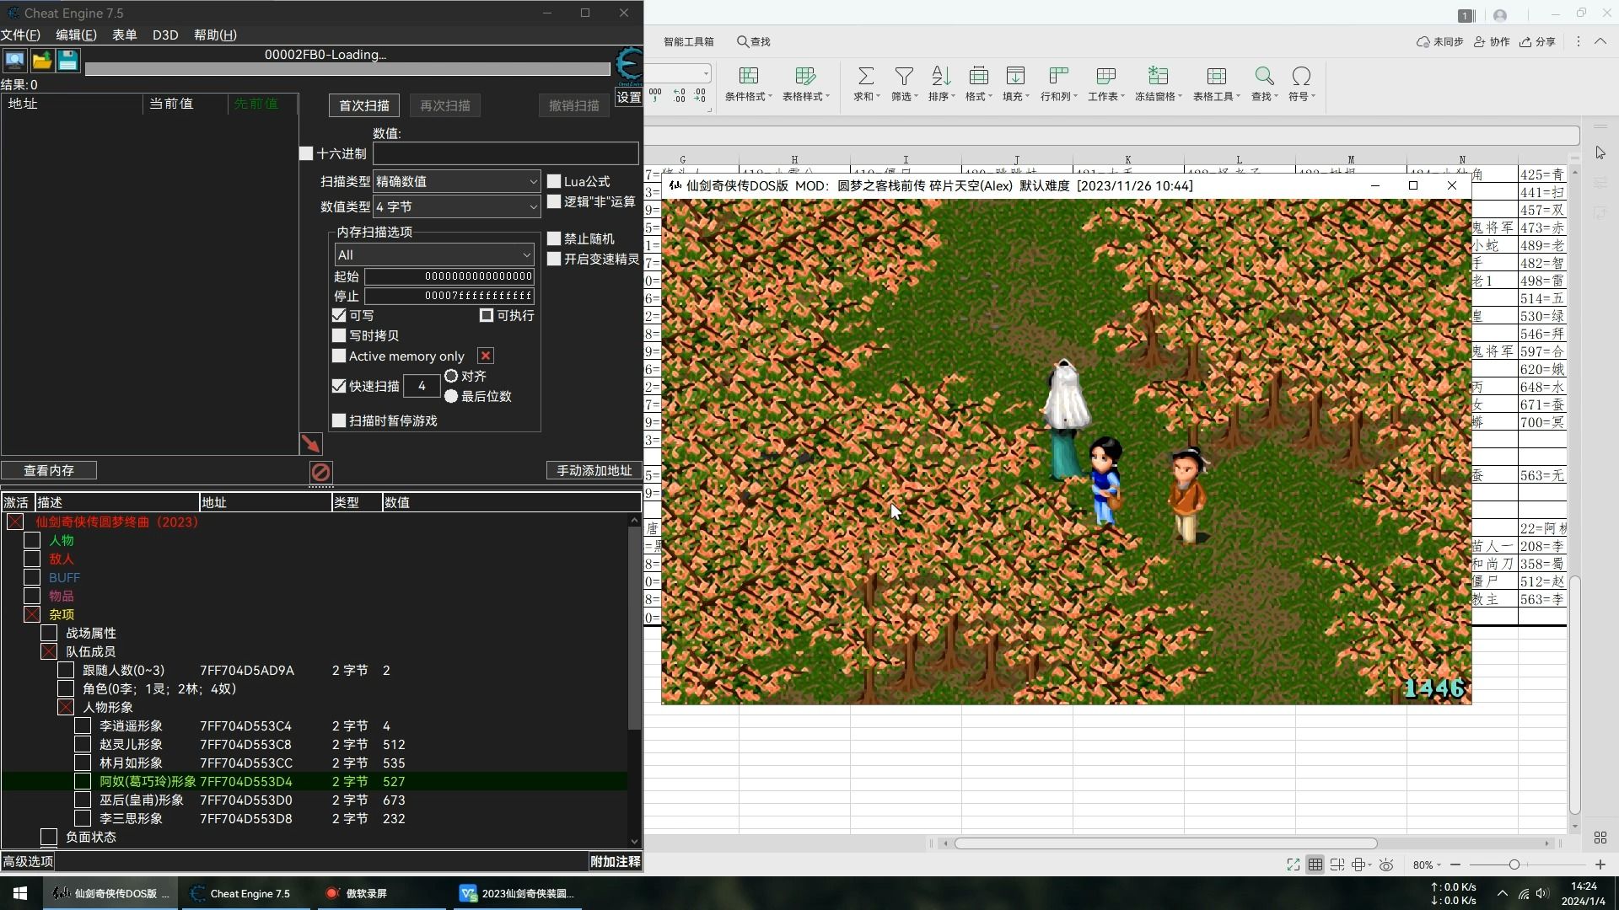Open Table Style (表格样式) tool

pos(805,84)
